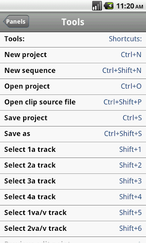
Task: Select the New sequence row
Action: [73, 71]
